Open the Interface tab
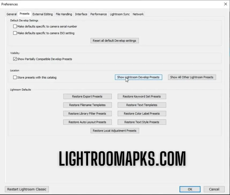 [81, 14]
